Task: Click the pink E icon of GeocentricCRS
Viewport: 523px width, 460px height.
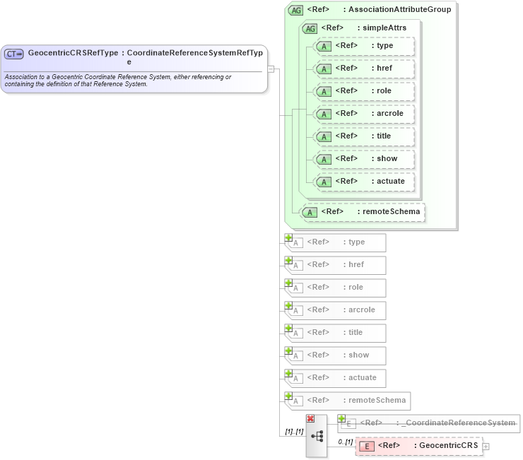Action: (x=367, y=447)
